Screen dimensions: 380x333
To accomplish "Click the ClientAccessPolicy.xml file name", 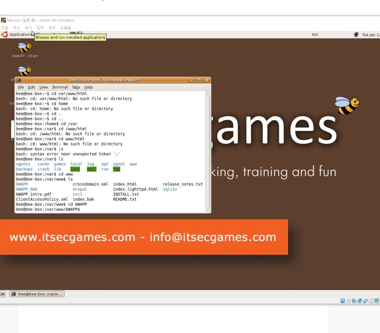I will 42,199.
